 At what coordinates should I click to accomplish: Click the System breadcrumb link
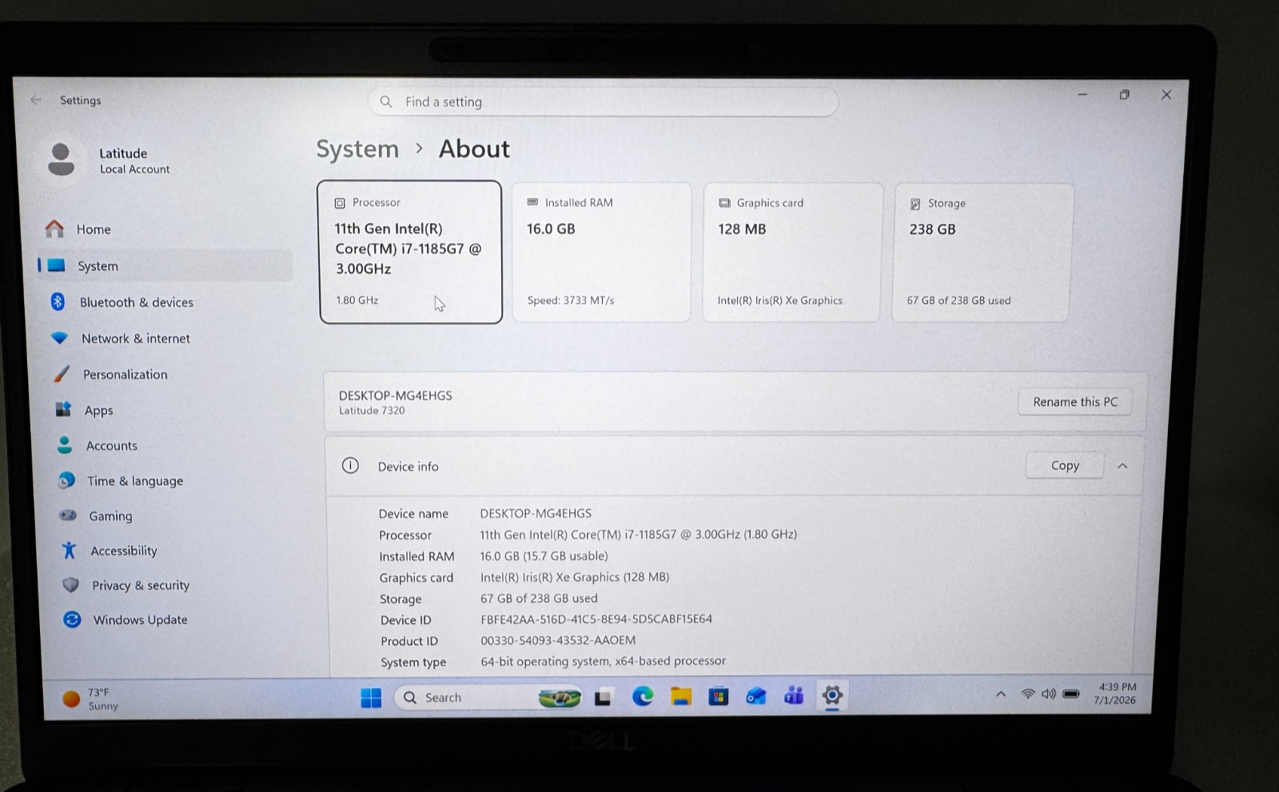357,149
